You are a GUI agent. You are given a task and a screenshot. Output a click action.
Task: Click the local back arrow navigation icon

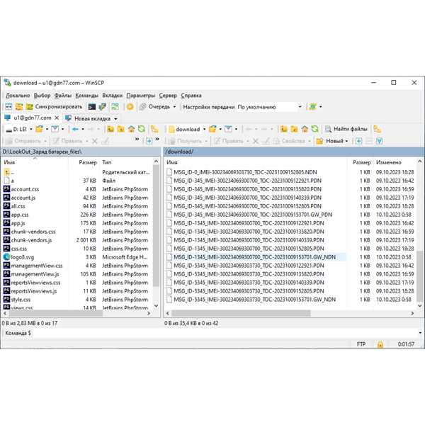pos(75,129)
